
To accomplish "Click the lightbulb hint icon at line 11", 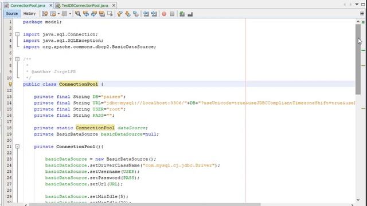I will click(10, 84).
